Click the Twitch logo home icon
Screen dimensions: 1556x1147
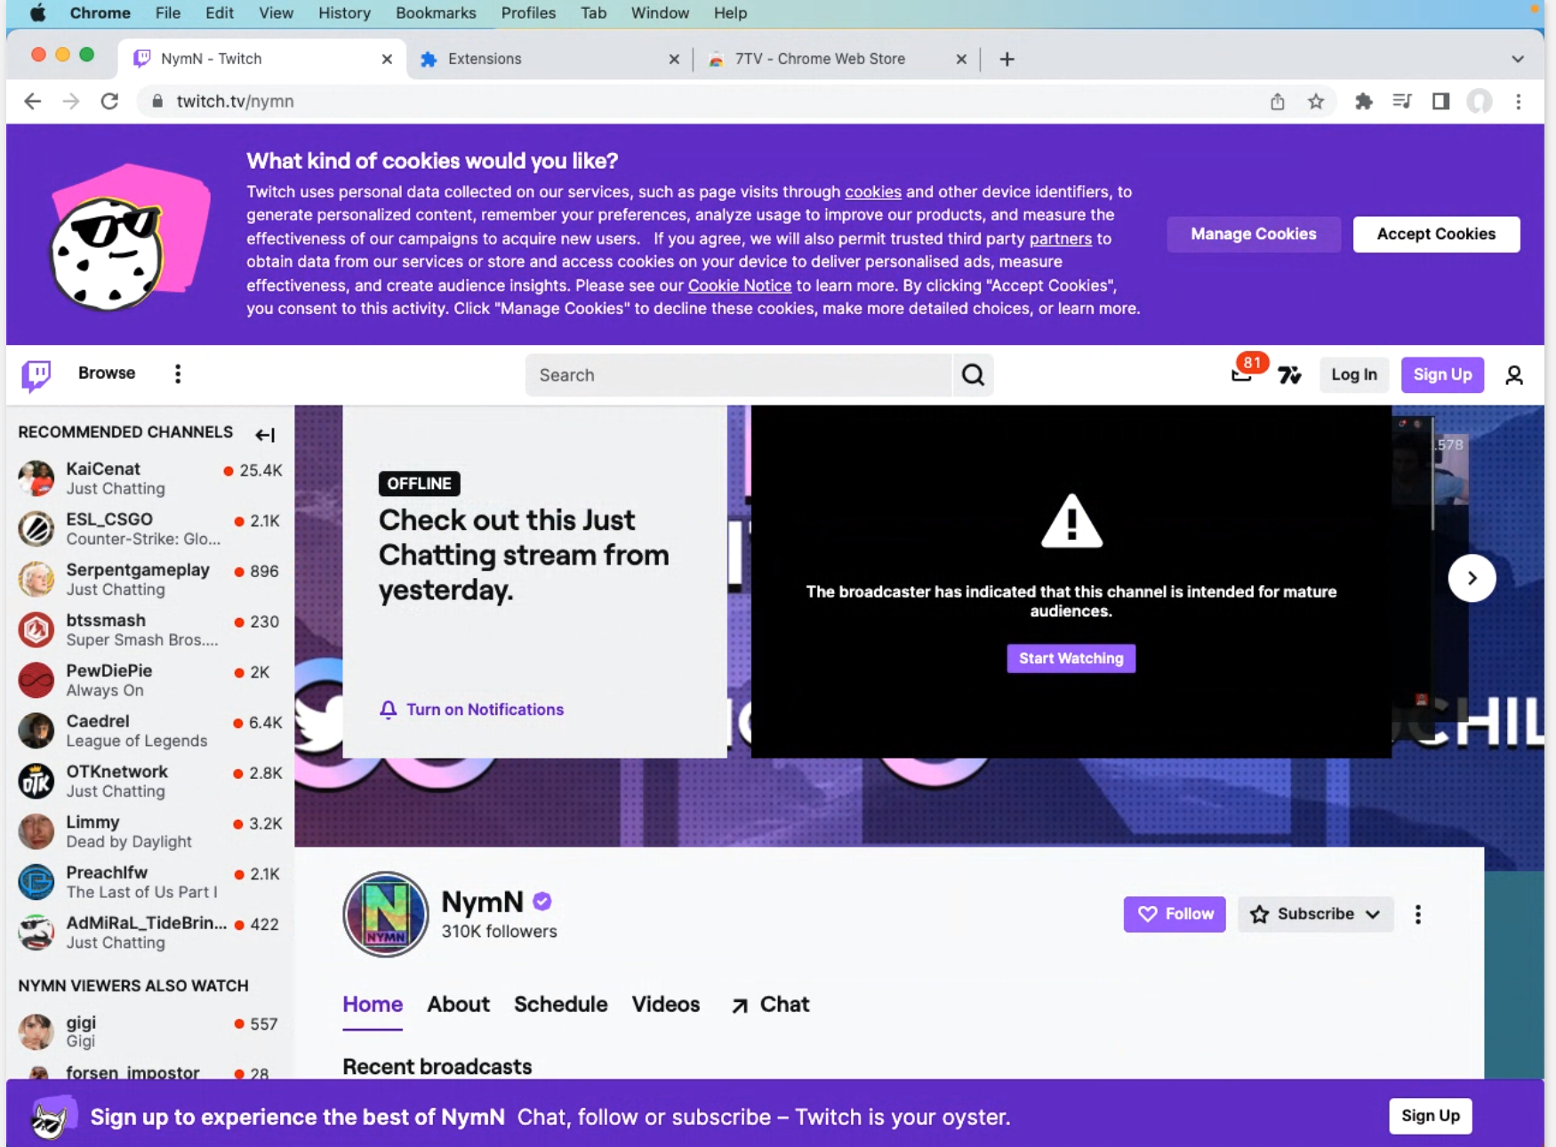tap(36, 375)
